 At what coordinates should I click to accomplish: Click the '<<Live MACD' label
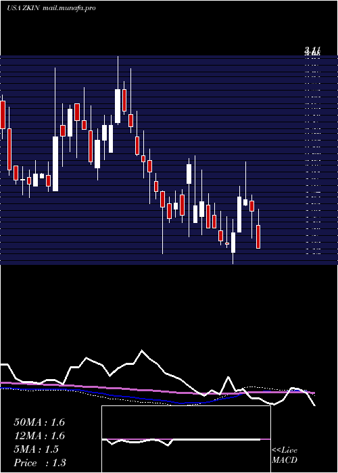tap(285, 455)
